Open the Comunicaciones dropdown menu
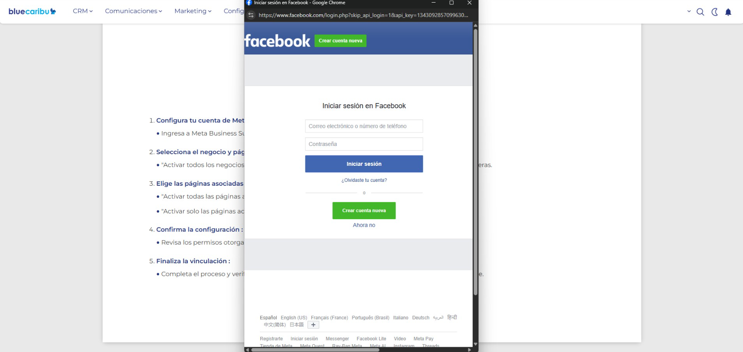 click(x=133, y=11)
